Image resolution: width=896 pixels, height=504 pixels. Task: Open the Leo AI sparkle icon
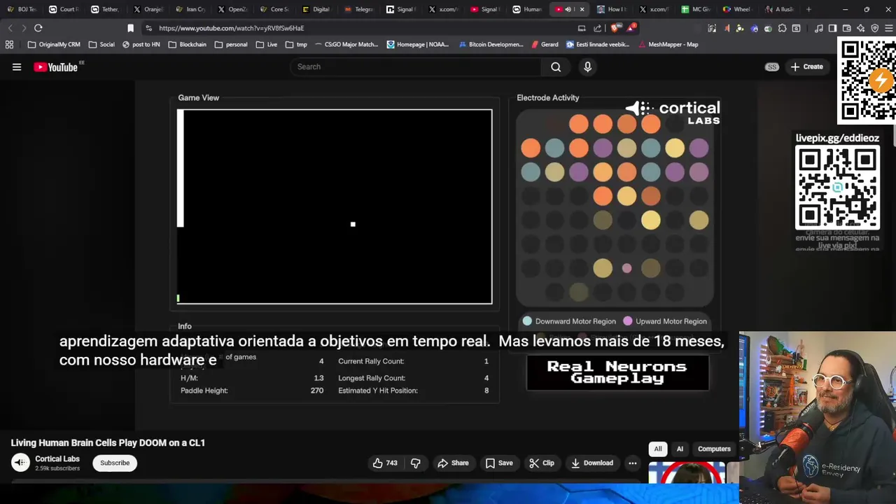[x=860, y=28]
